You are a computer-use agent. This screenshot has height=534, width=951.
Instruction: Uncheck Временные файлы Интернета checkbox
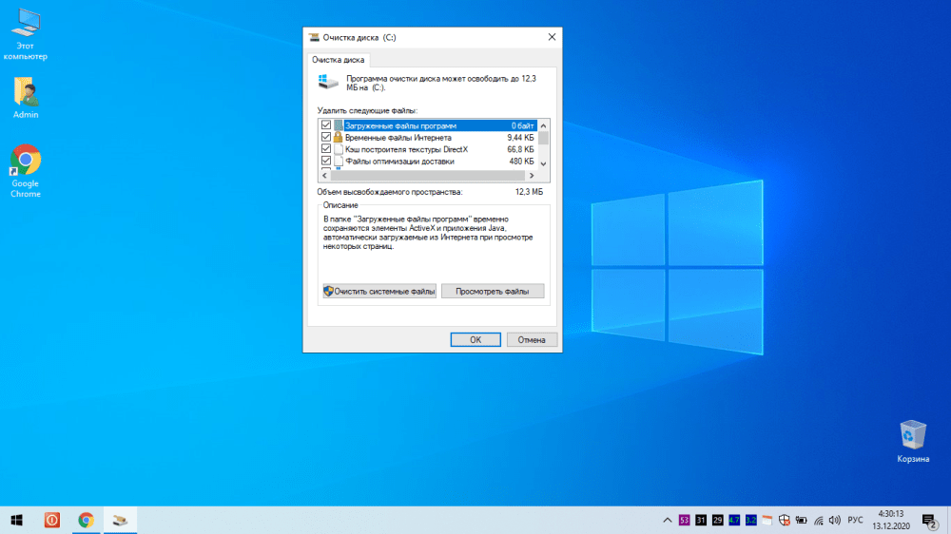click(326, 138)
